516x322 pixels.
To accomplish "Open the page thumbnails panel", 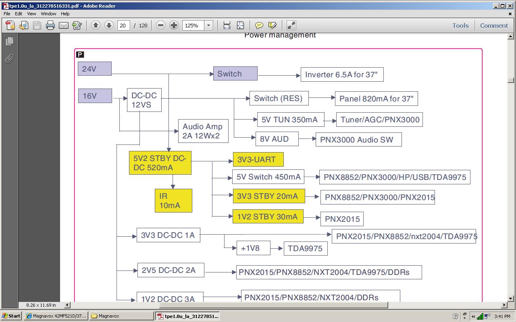I will tap(9, 41).
